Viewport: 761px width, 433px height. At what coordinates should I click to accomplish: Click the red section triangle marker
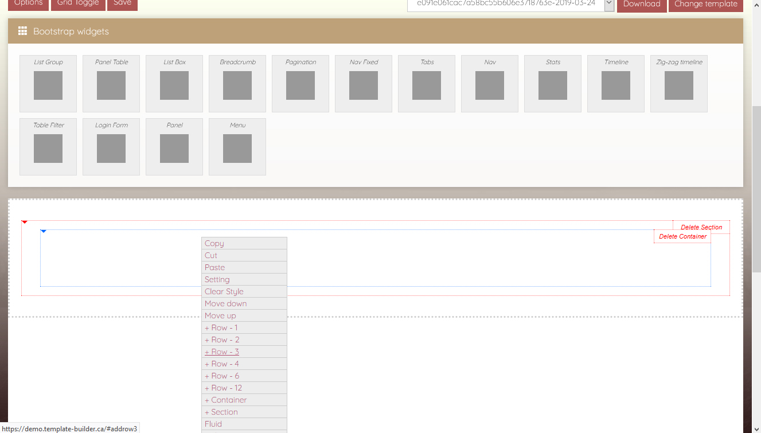[x=25, y=222]
